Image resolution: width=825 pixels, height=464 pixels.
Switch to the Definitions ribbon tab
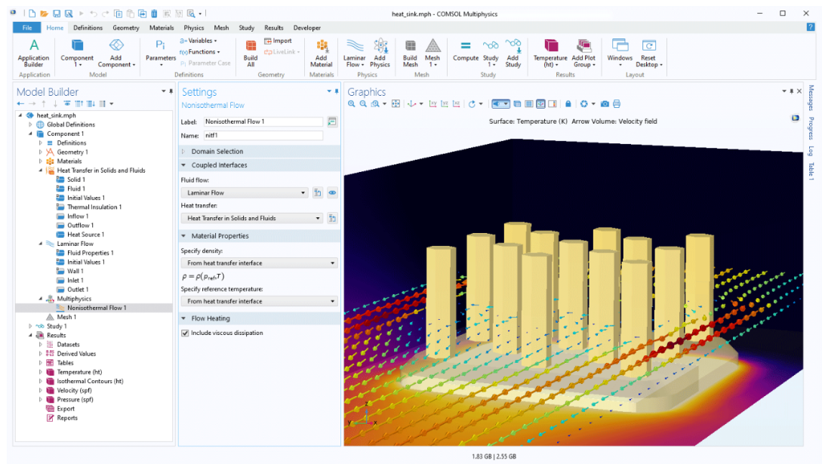tap(88, 28)
